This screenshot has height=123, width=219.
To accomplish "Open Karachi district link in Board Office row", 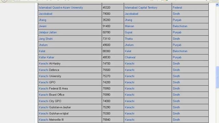I will coord(129,95).
